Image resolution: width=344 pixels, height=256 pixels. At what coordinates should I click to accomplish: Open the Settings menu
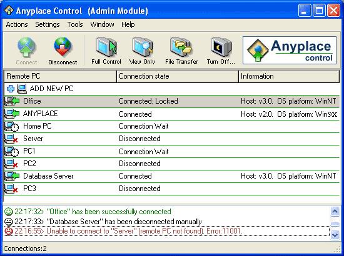pos(48,24)
